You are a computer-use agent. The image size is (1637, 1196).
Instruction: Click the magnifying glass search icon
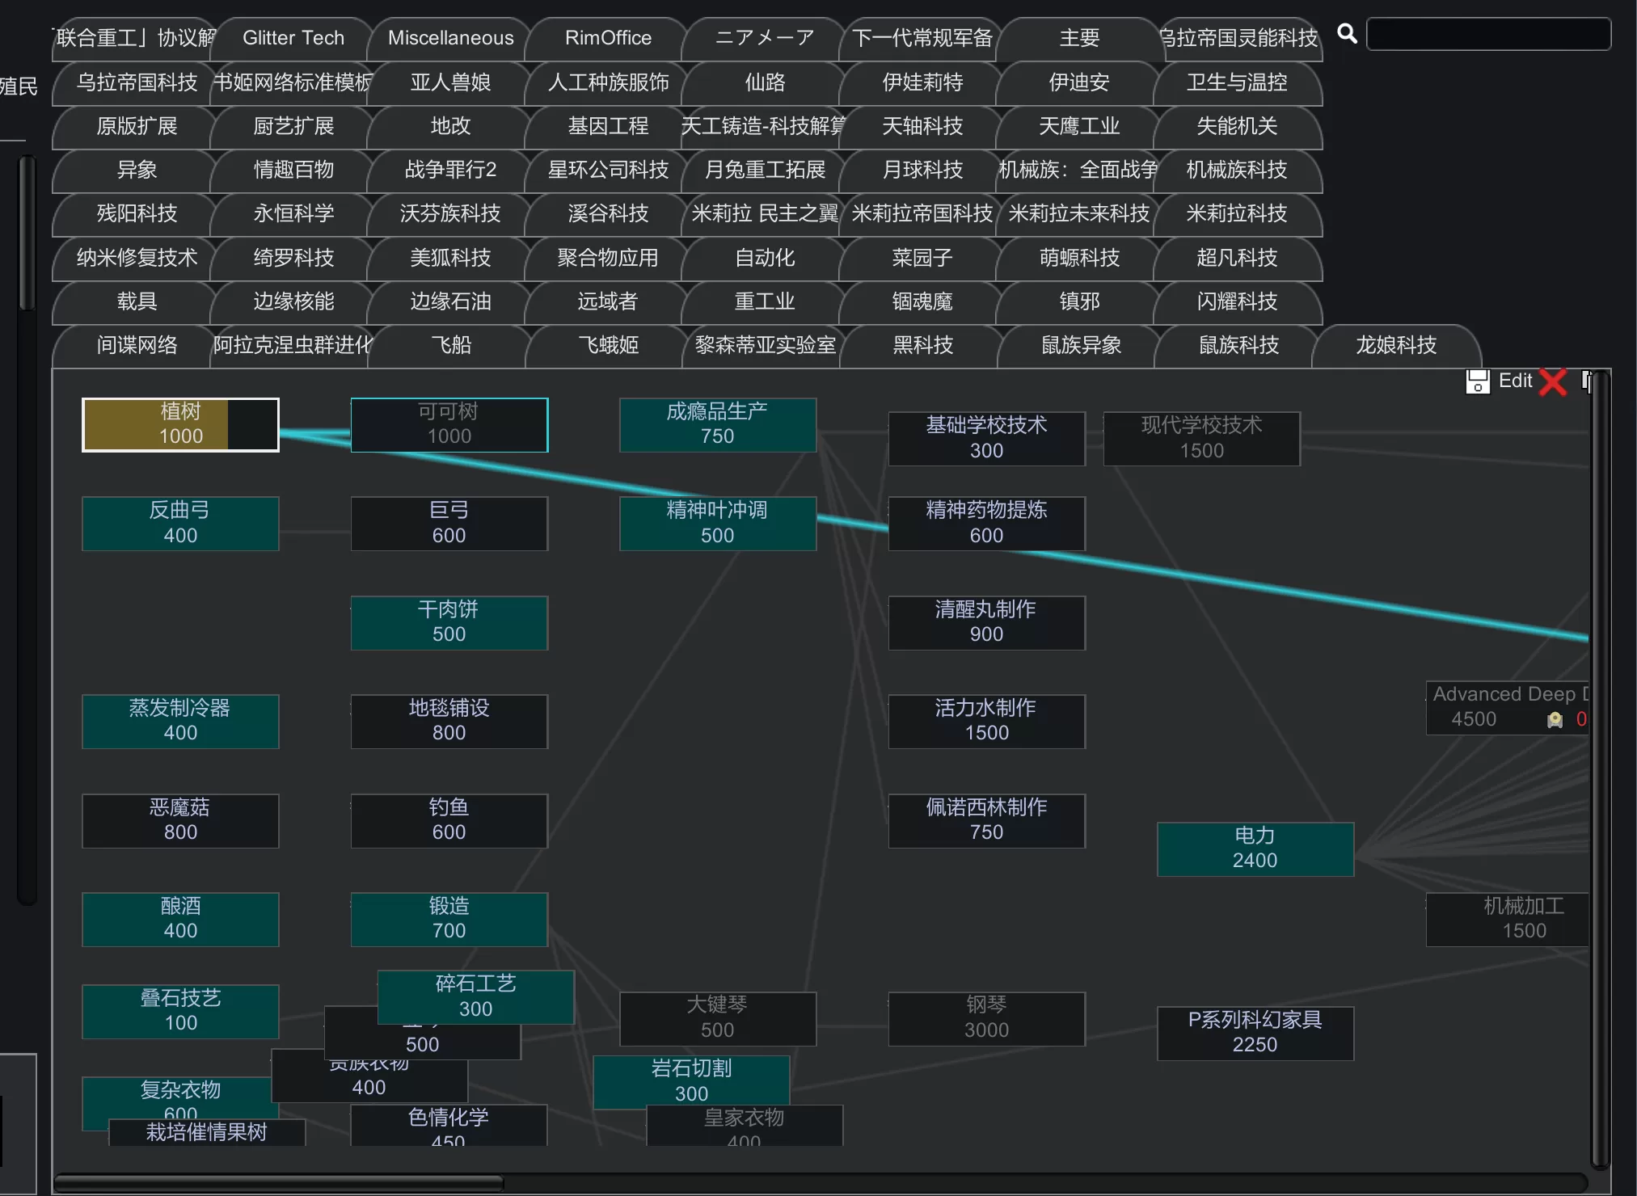pyautogui.click(x=1347, y=34)
